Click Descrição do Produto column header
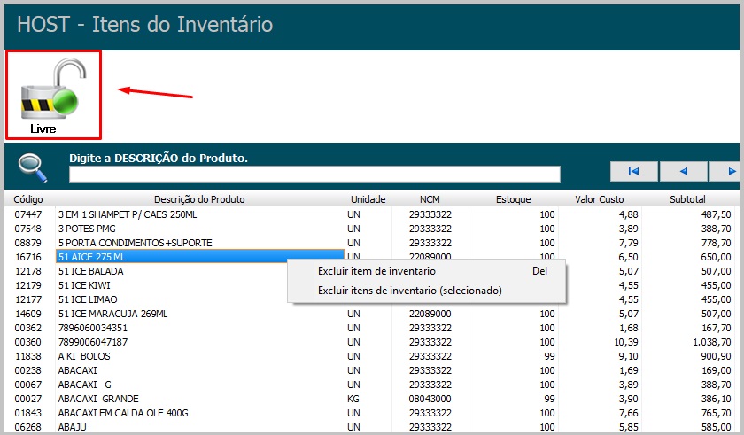The image size is (744, 435). tap(199, 199)
